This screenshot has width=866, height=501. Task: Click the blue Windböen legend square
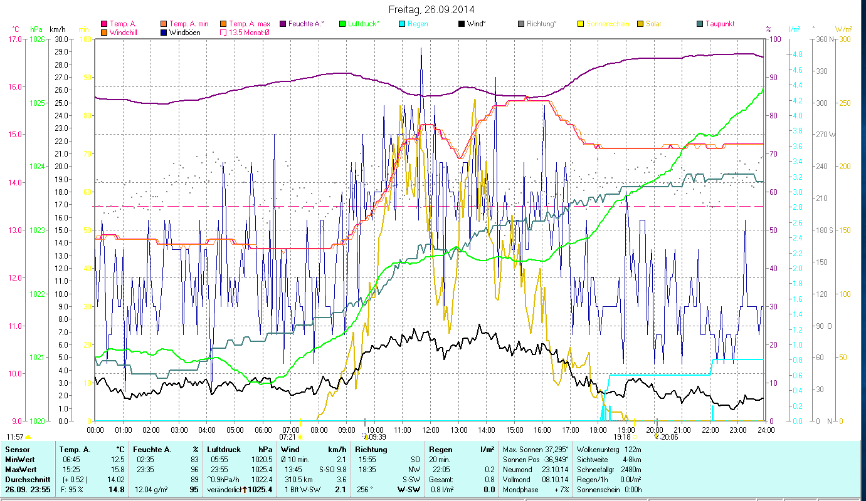[x=164, y=33]
